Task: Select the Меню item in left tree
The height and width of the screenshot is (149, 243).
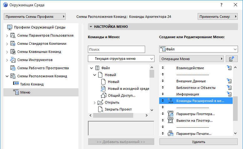Action: [x=25, y=92]
